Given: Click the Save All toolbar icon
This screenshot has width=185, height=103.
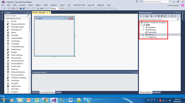Looking at the screenshot, I should click(24, 9).
